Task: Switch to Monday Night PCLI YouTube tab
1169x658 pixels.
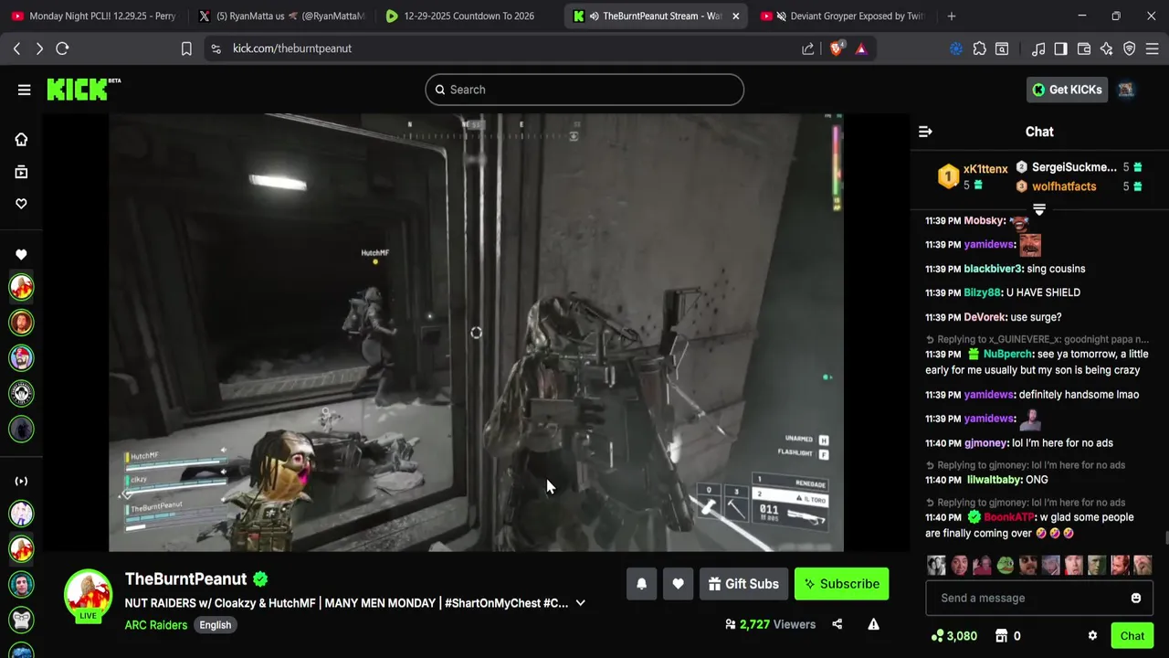Action: [95, 16]
